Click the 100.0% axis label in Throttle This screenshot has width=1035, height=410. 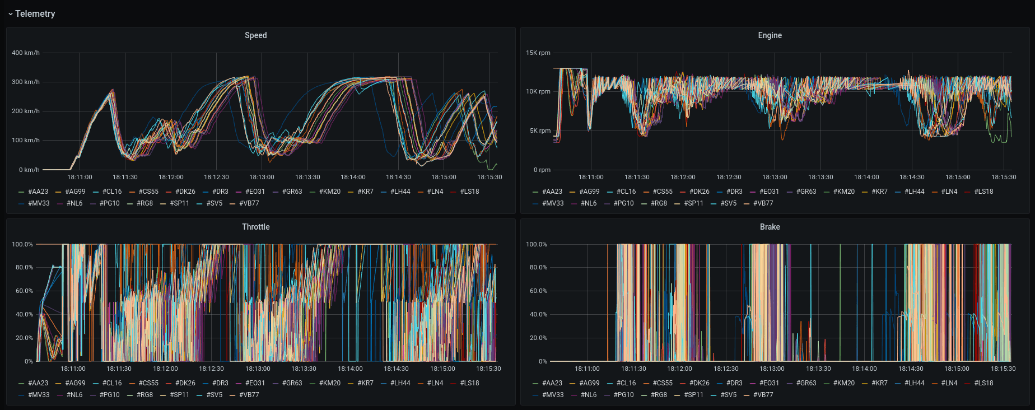[x=22, y=244]
